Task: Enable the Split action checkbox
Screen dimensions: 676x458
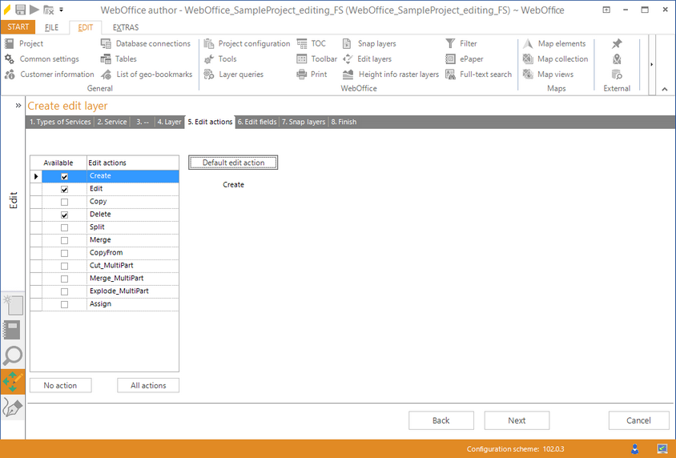Action: pos(64,227)
